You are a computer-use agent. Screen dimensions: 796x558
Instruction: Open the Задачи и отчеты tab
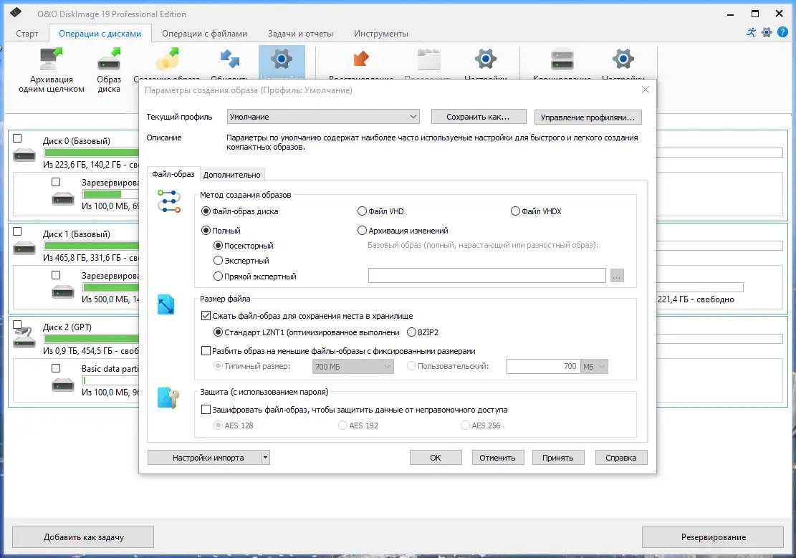coord(300,34)
